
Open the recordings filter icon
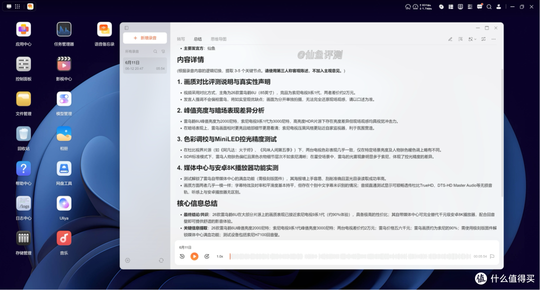click(163, 51)
